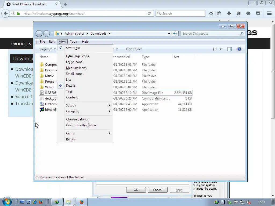Screen dimensions: 275x206
Task: Open Firefox downloads arrow icon
Action: click(229, 13)
